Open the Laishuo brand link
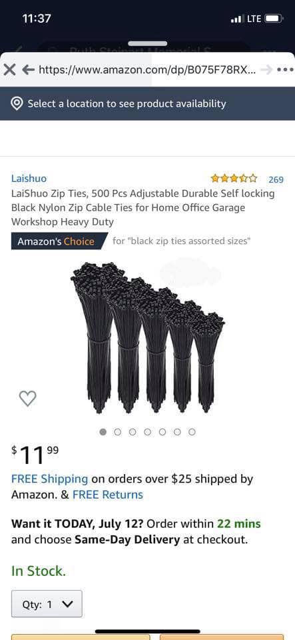Viewport: 295px width, 640px height. (x=29, y=179)
